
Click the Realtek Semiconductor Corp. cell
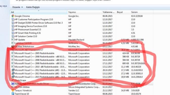tap(82, 84)
